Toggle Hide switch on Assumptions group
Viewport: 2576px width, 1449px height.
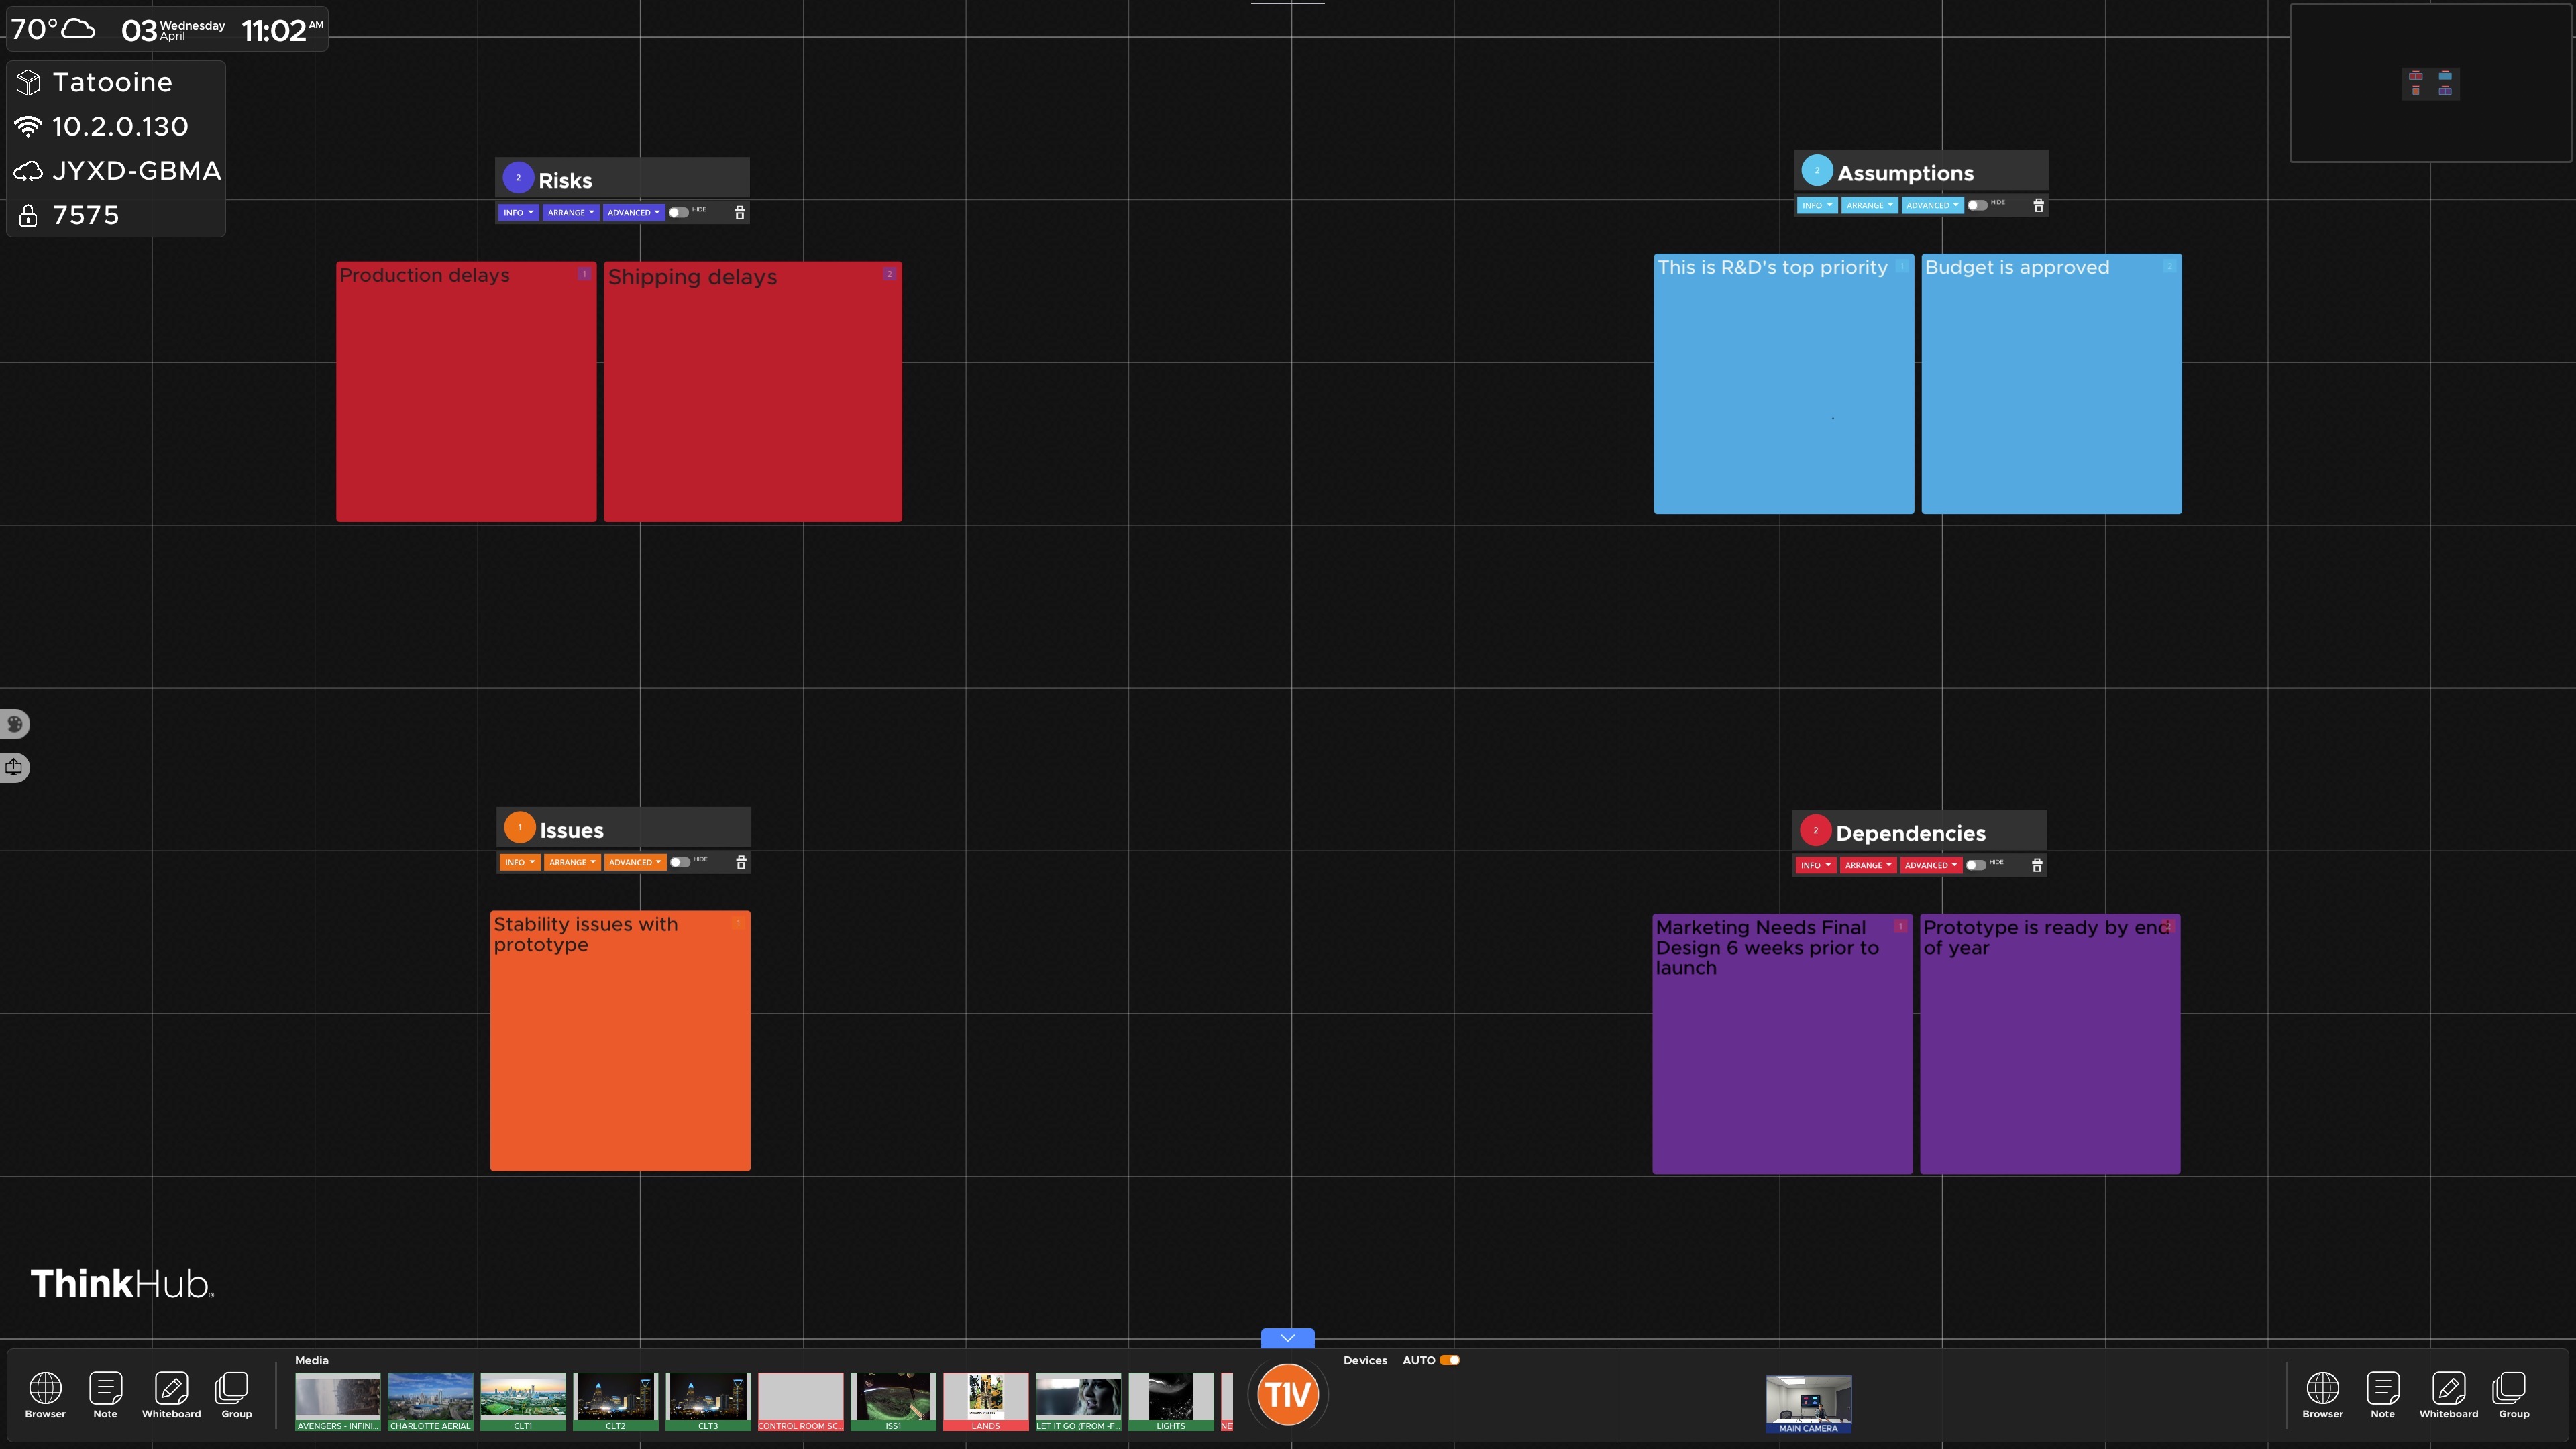pyautogui.click(x=1977, y=206)
